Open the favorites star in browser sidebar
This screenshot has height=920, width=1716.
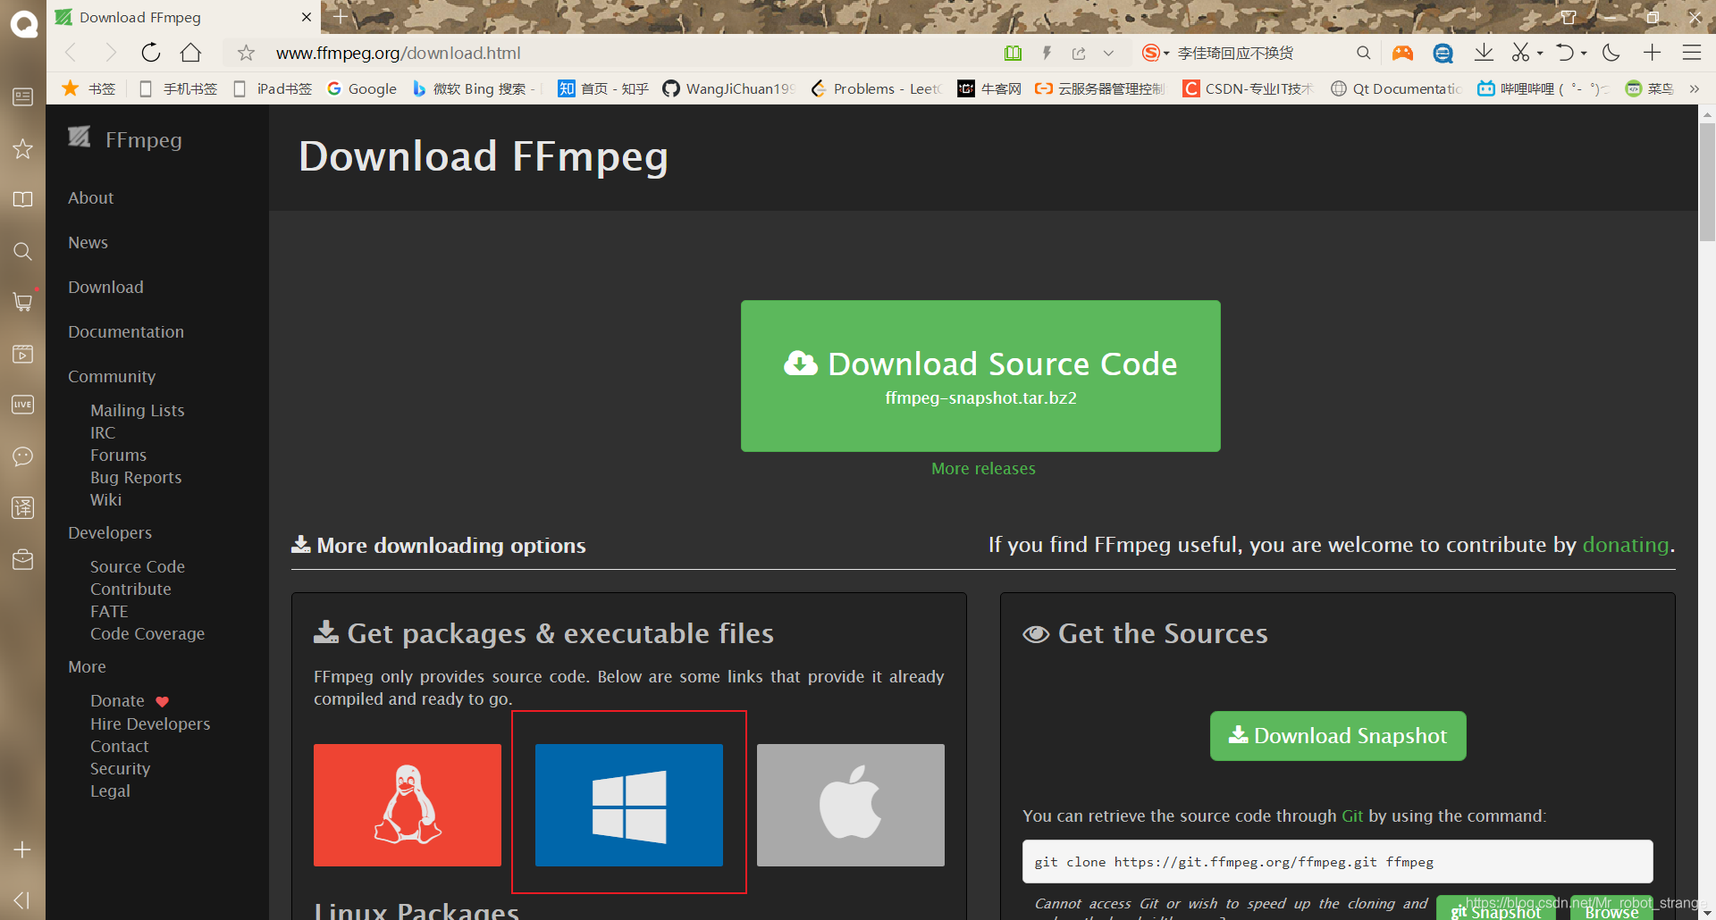coord(22,148)
